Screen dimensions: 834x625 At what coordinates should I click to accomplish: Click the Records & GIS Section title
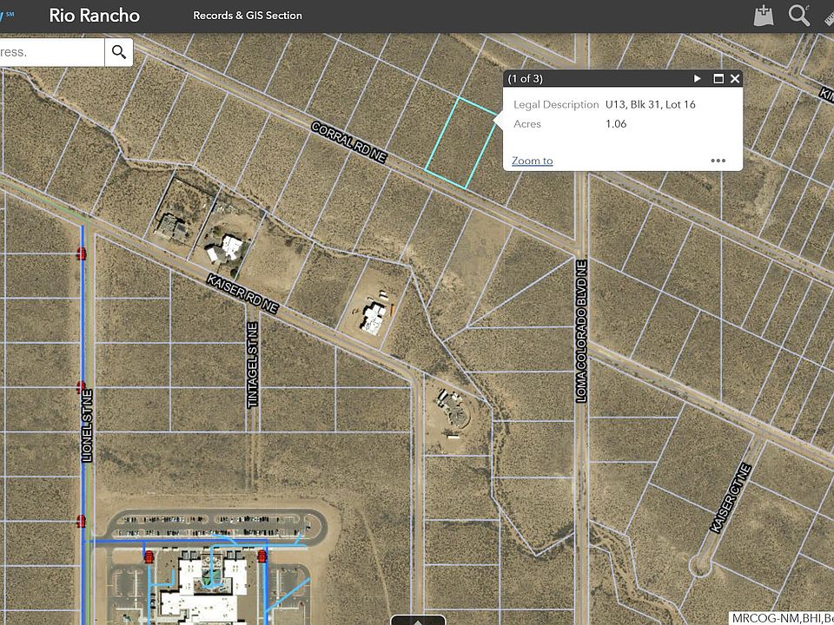pos(248,16)
